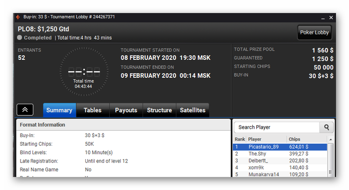
Task: Click the search magnifier icon
Action: point(326,127)
